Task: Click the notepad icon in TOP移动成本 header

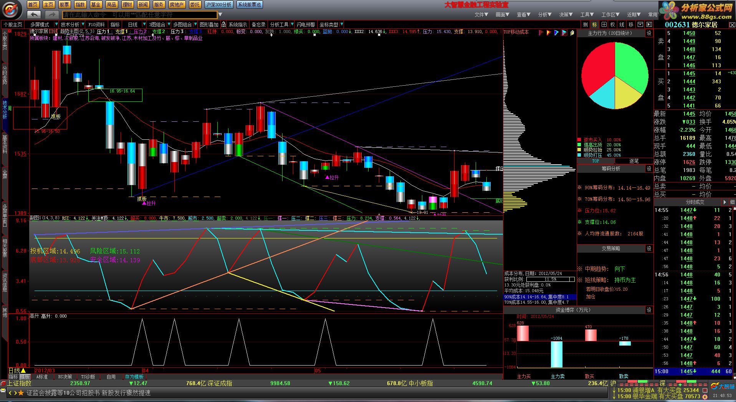Action: [x=572, y=33]
